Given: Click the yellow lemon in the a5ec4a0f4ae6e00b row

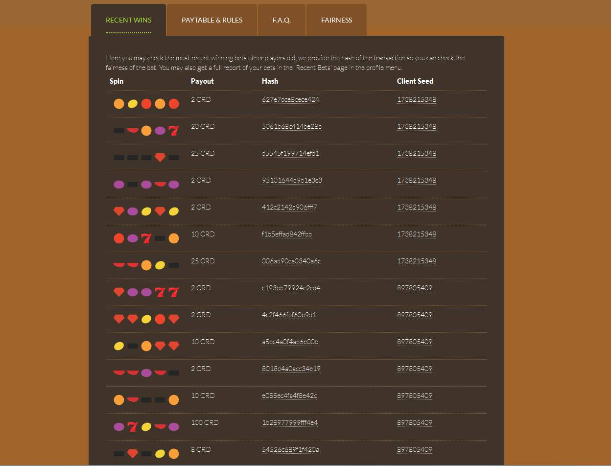Looking at the screenshot, I should coord(118,346).
